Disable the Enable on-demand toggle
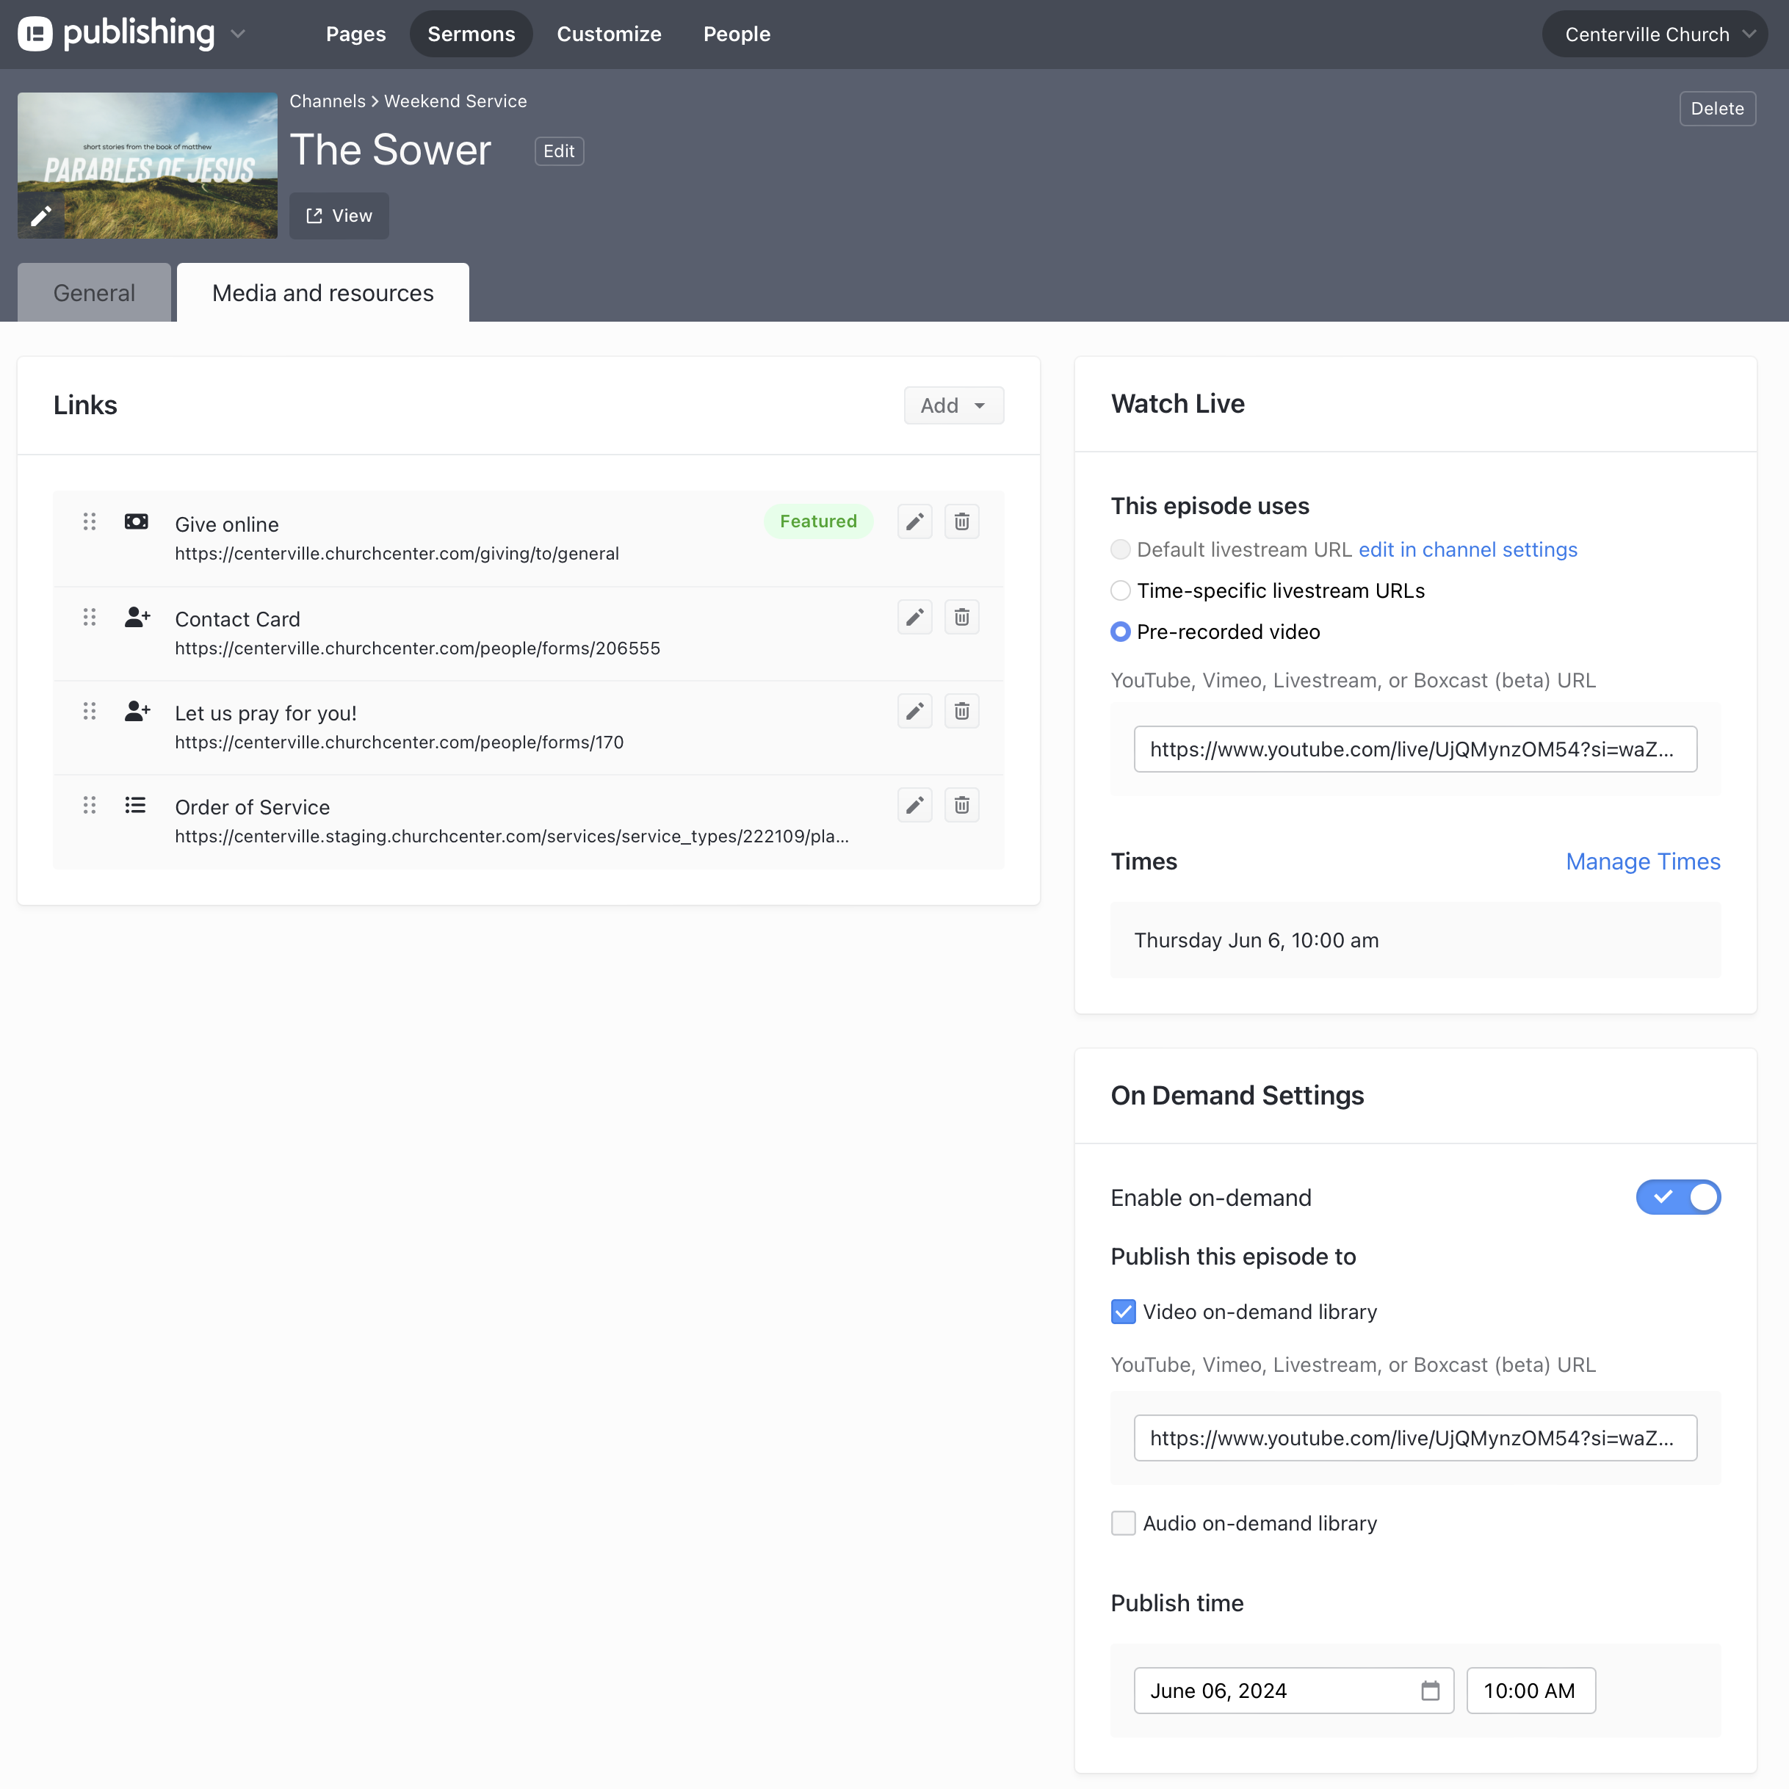 tap(1677, 1197)
